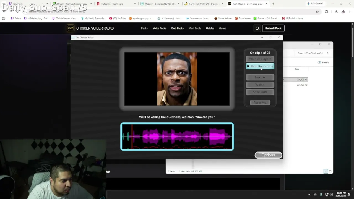Stop the dub recording
This screenshot has height=199, width=354.
coord(260,66)
